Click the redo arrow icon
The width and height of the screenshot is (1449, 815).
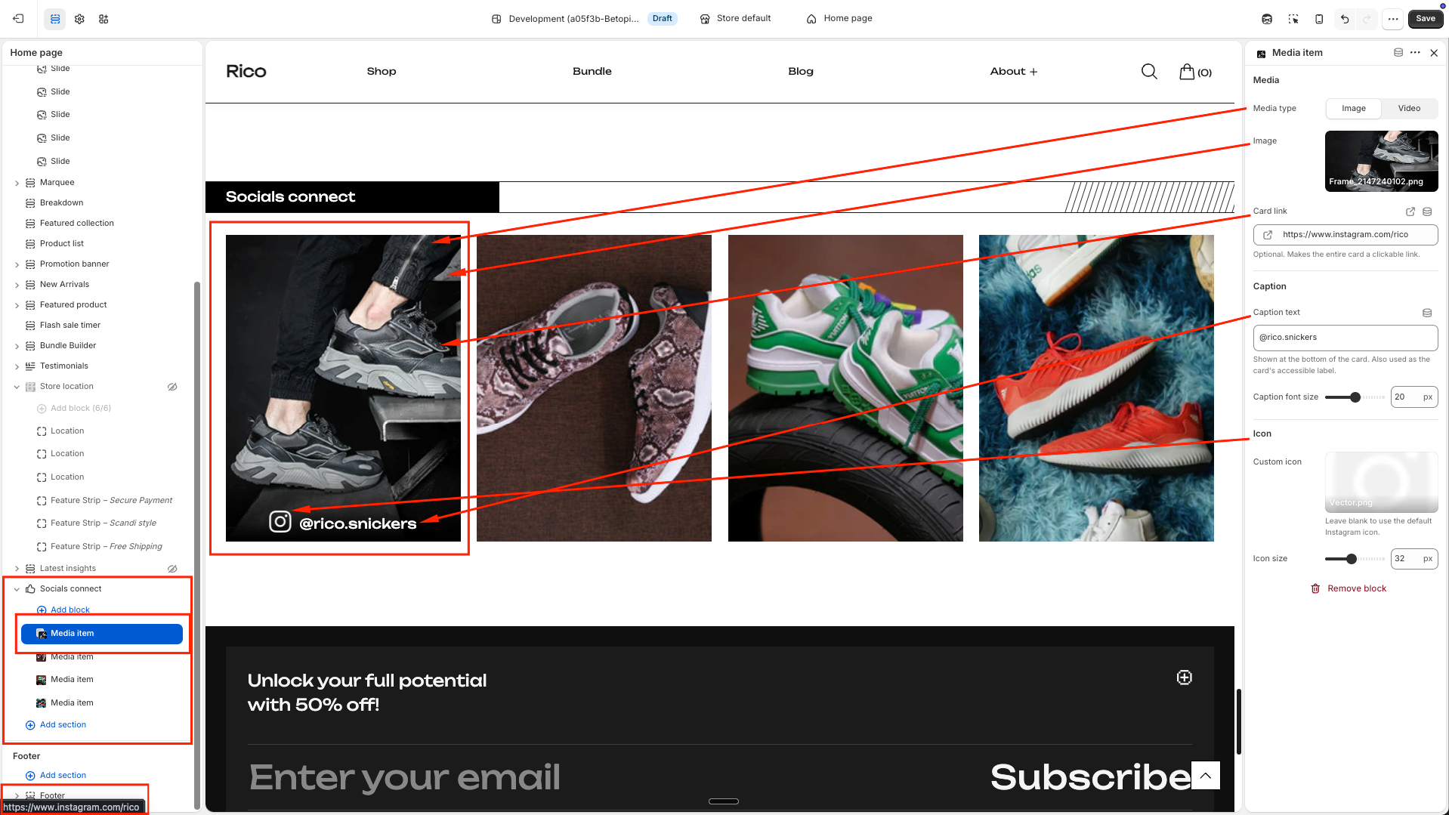coord(1367,19)
